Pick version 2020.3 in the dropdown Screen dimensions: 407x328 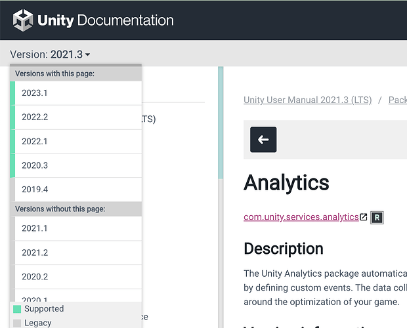[x=75, y=166]
